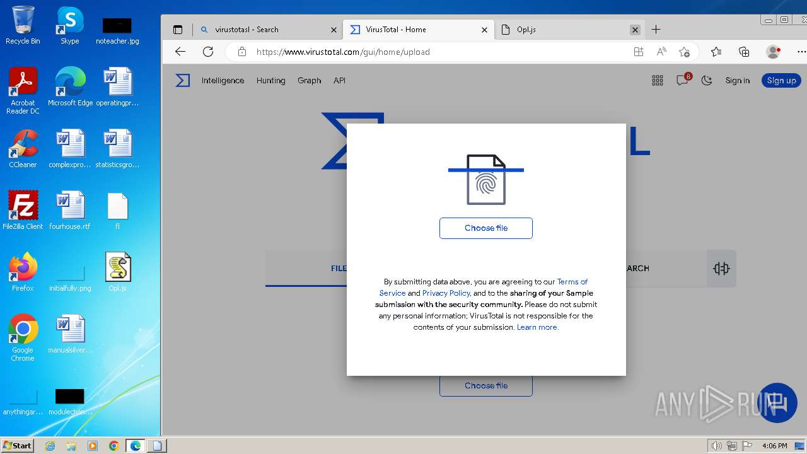Switch to virustotasl - Search tab
The image size is (807, 454).
(267, 30)
